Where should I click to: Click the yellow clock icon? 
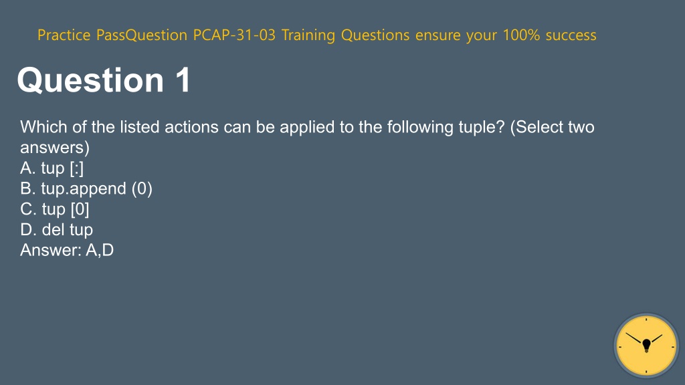tap(646, 346)
